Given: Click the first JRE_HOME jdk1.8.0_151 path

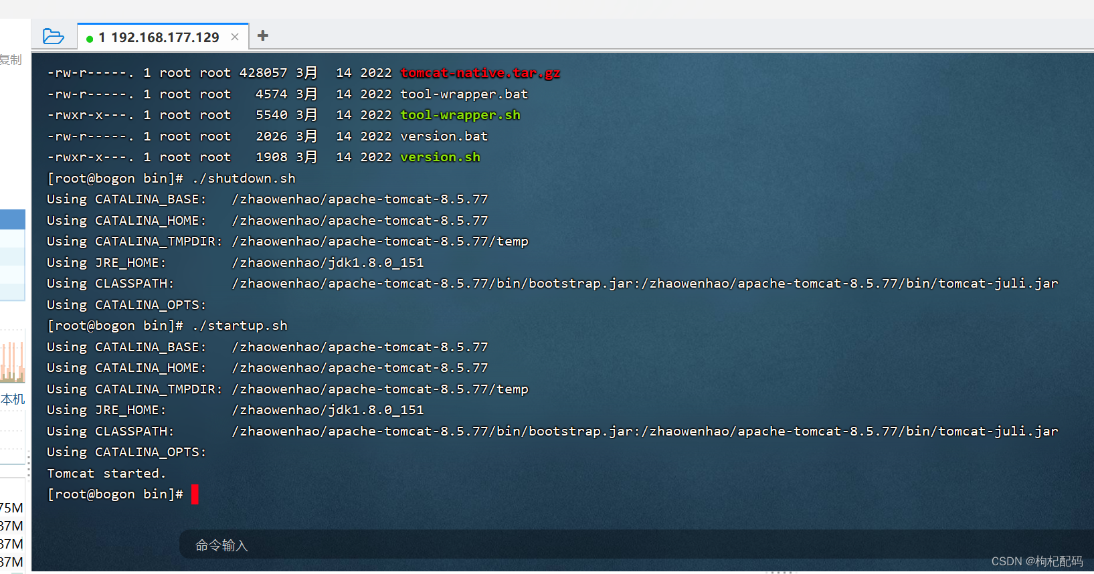Looking at the screenshot, I should [328, 263].
